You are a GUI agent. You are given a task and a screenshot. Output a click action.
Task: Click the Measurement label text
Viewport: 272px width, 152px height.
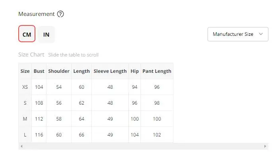pos(37,14)
